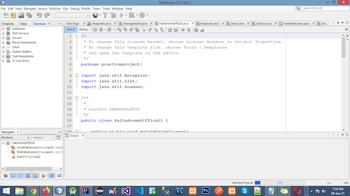Switch to the Anagrams.java tab

101,24
